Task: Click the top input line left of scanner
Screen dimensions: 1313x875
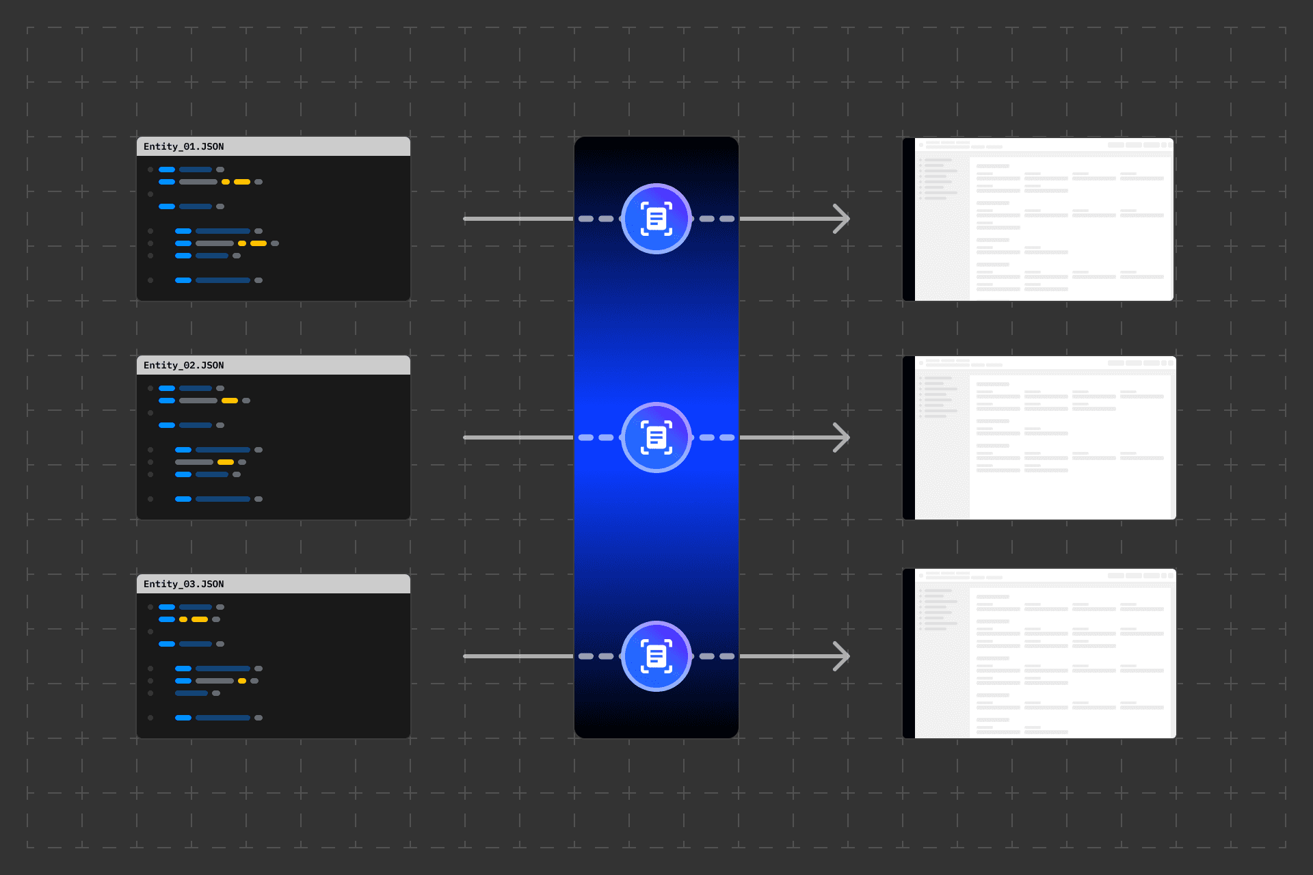Action: click(518, 219)
